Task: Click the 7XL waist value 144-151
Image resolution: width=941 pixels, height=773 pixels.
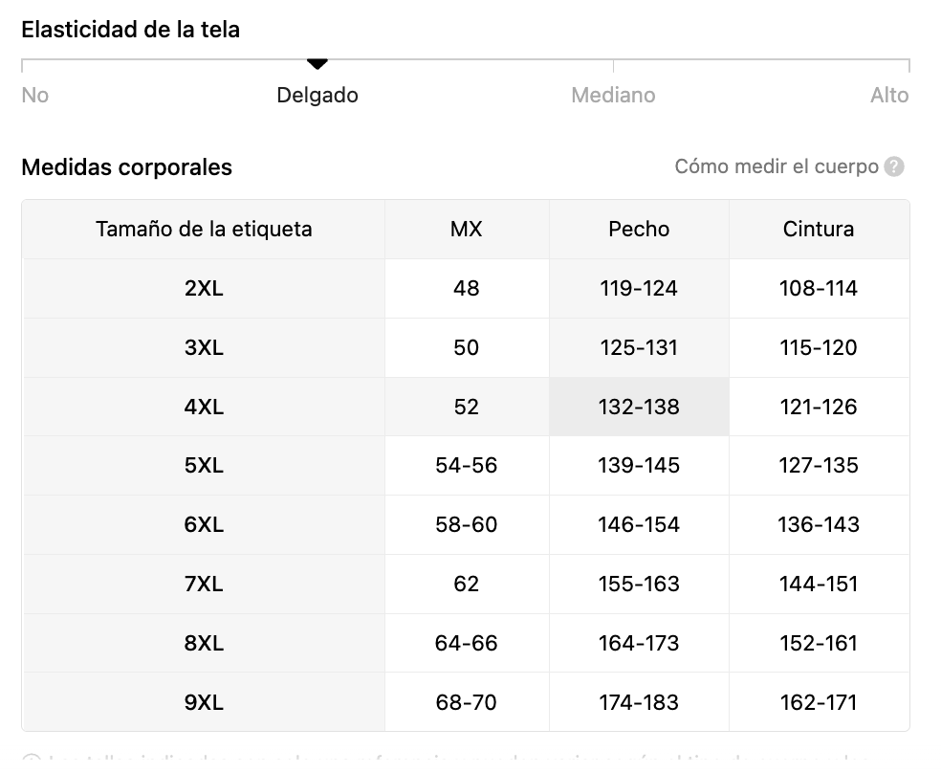Action: (x=819, y=584)
